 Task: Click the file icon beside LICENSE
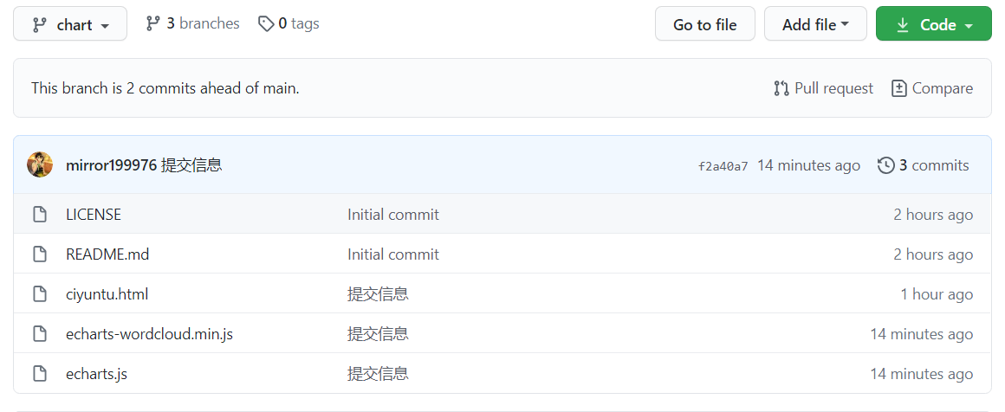tap(40, 215)
